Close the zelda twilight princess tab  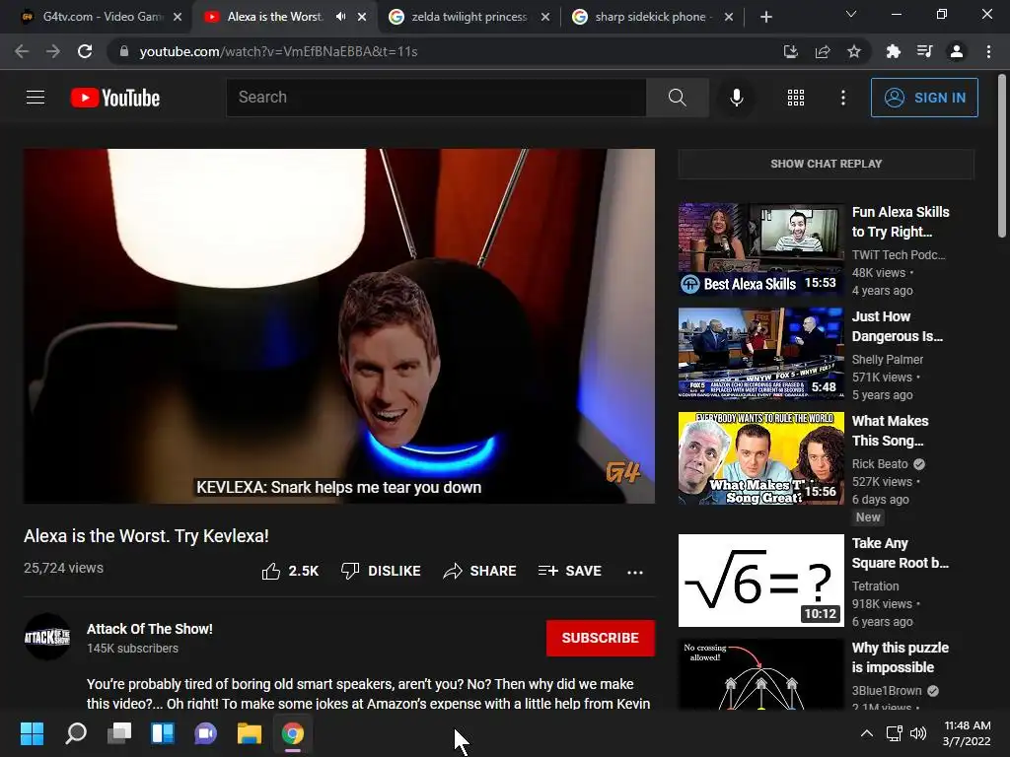point(545,17)
